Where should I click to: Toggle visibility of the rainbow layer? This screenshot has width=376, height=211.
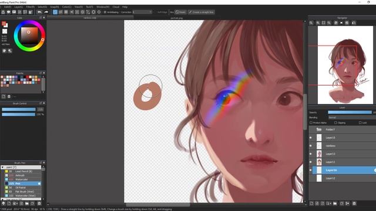[311, 146]
